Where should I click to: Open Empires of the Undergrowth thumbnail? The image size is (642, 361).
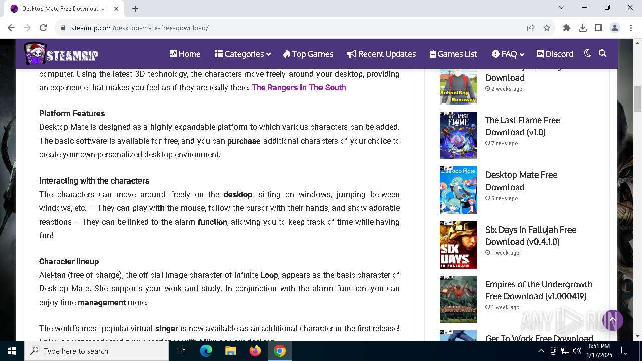(458, 299)
